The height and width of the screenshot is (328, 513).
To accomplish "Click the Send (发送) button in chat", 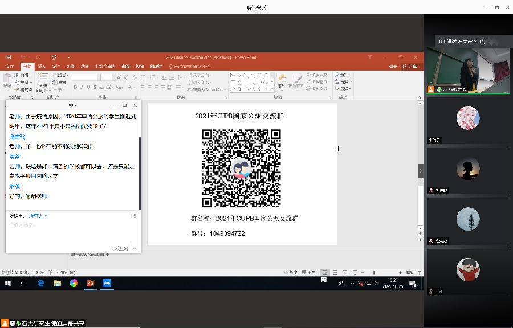I will (x=120, y=248).
